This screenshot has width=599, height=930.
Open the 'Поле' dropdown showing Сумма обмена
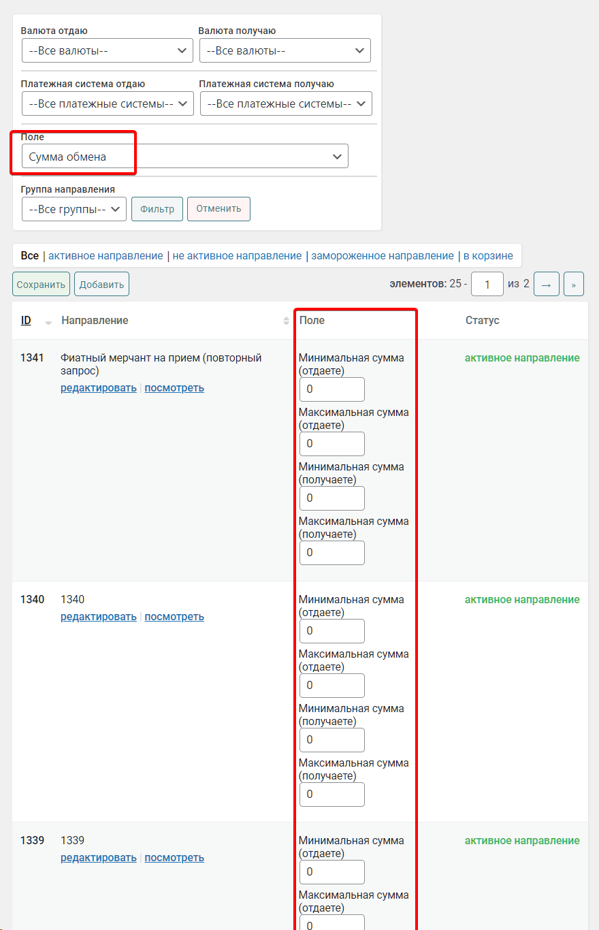tap(184, 156)
